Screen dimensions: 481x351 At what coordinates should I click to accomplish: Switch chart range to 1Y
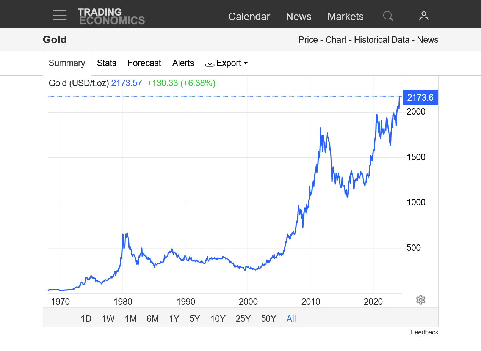point(174,319)
